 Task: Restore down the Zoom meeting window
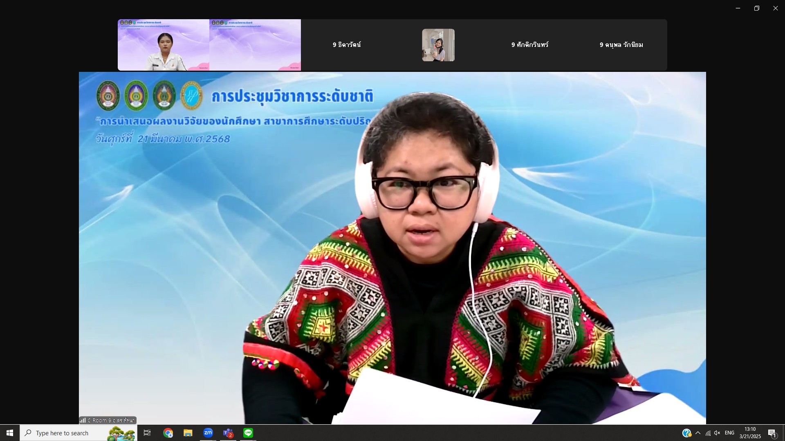(x=757, y=8)
